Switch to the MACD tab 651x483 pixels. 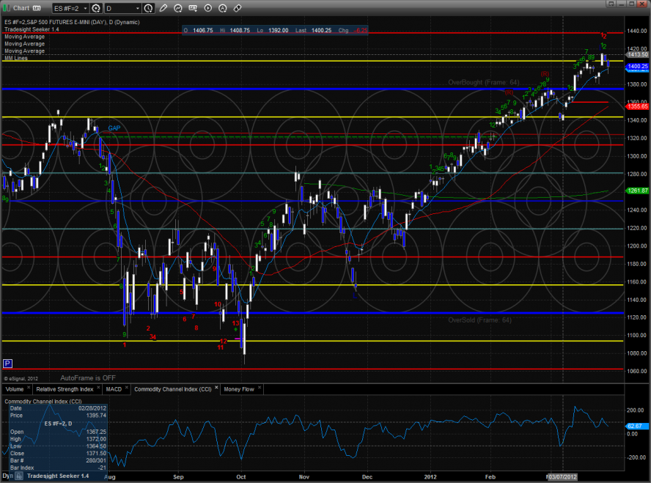(x=114, y=389)
